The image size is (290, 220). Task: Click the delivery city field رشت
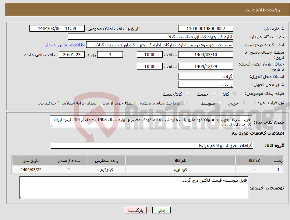click(x=206, y=84)
